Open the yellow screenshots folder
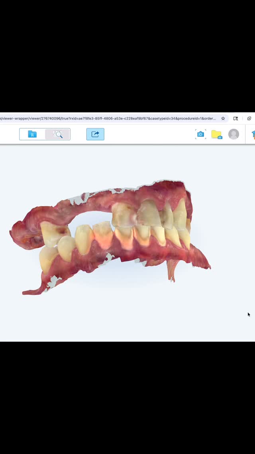The image size is (255, 454). coord(217,134)
